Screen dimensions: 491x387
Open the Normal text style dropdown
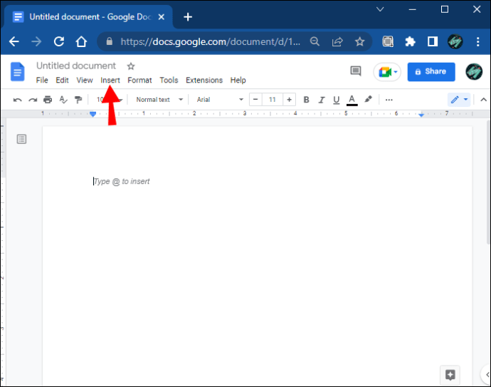point(159,100)
